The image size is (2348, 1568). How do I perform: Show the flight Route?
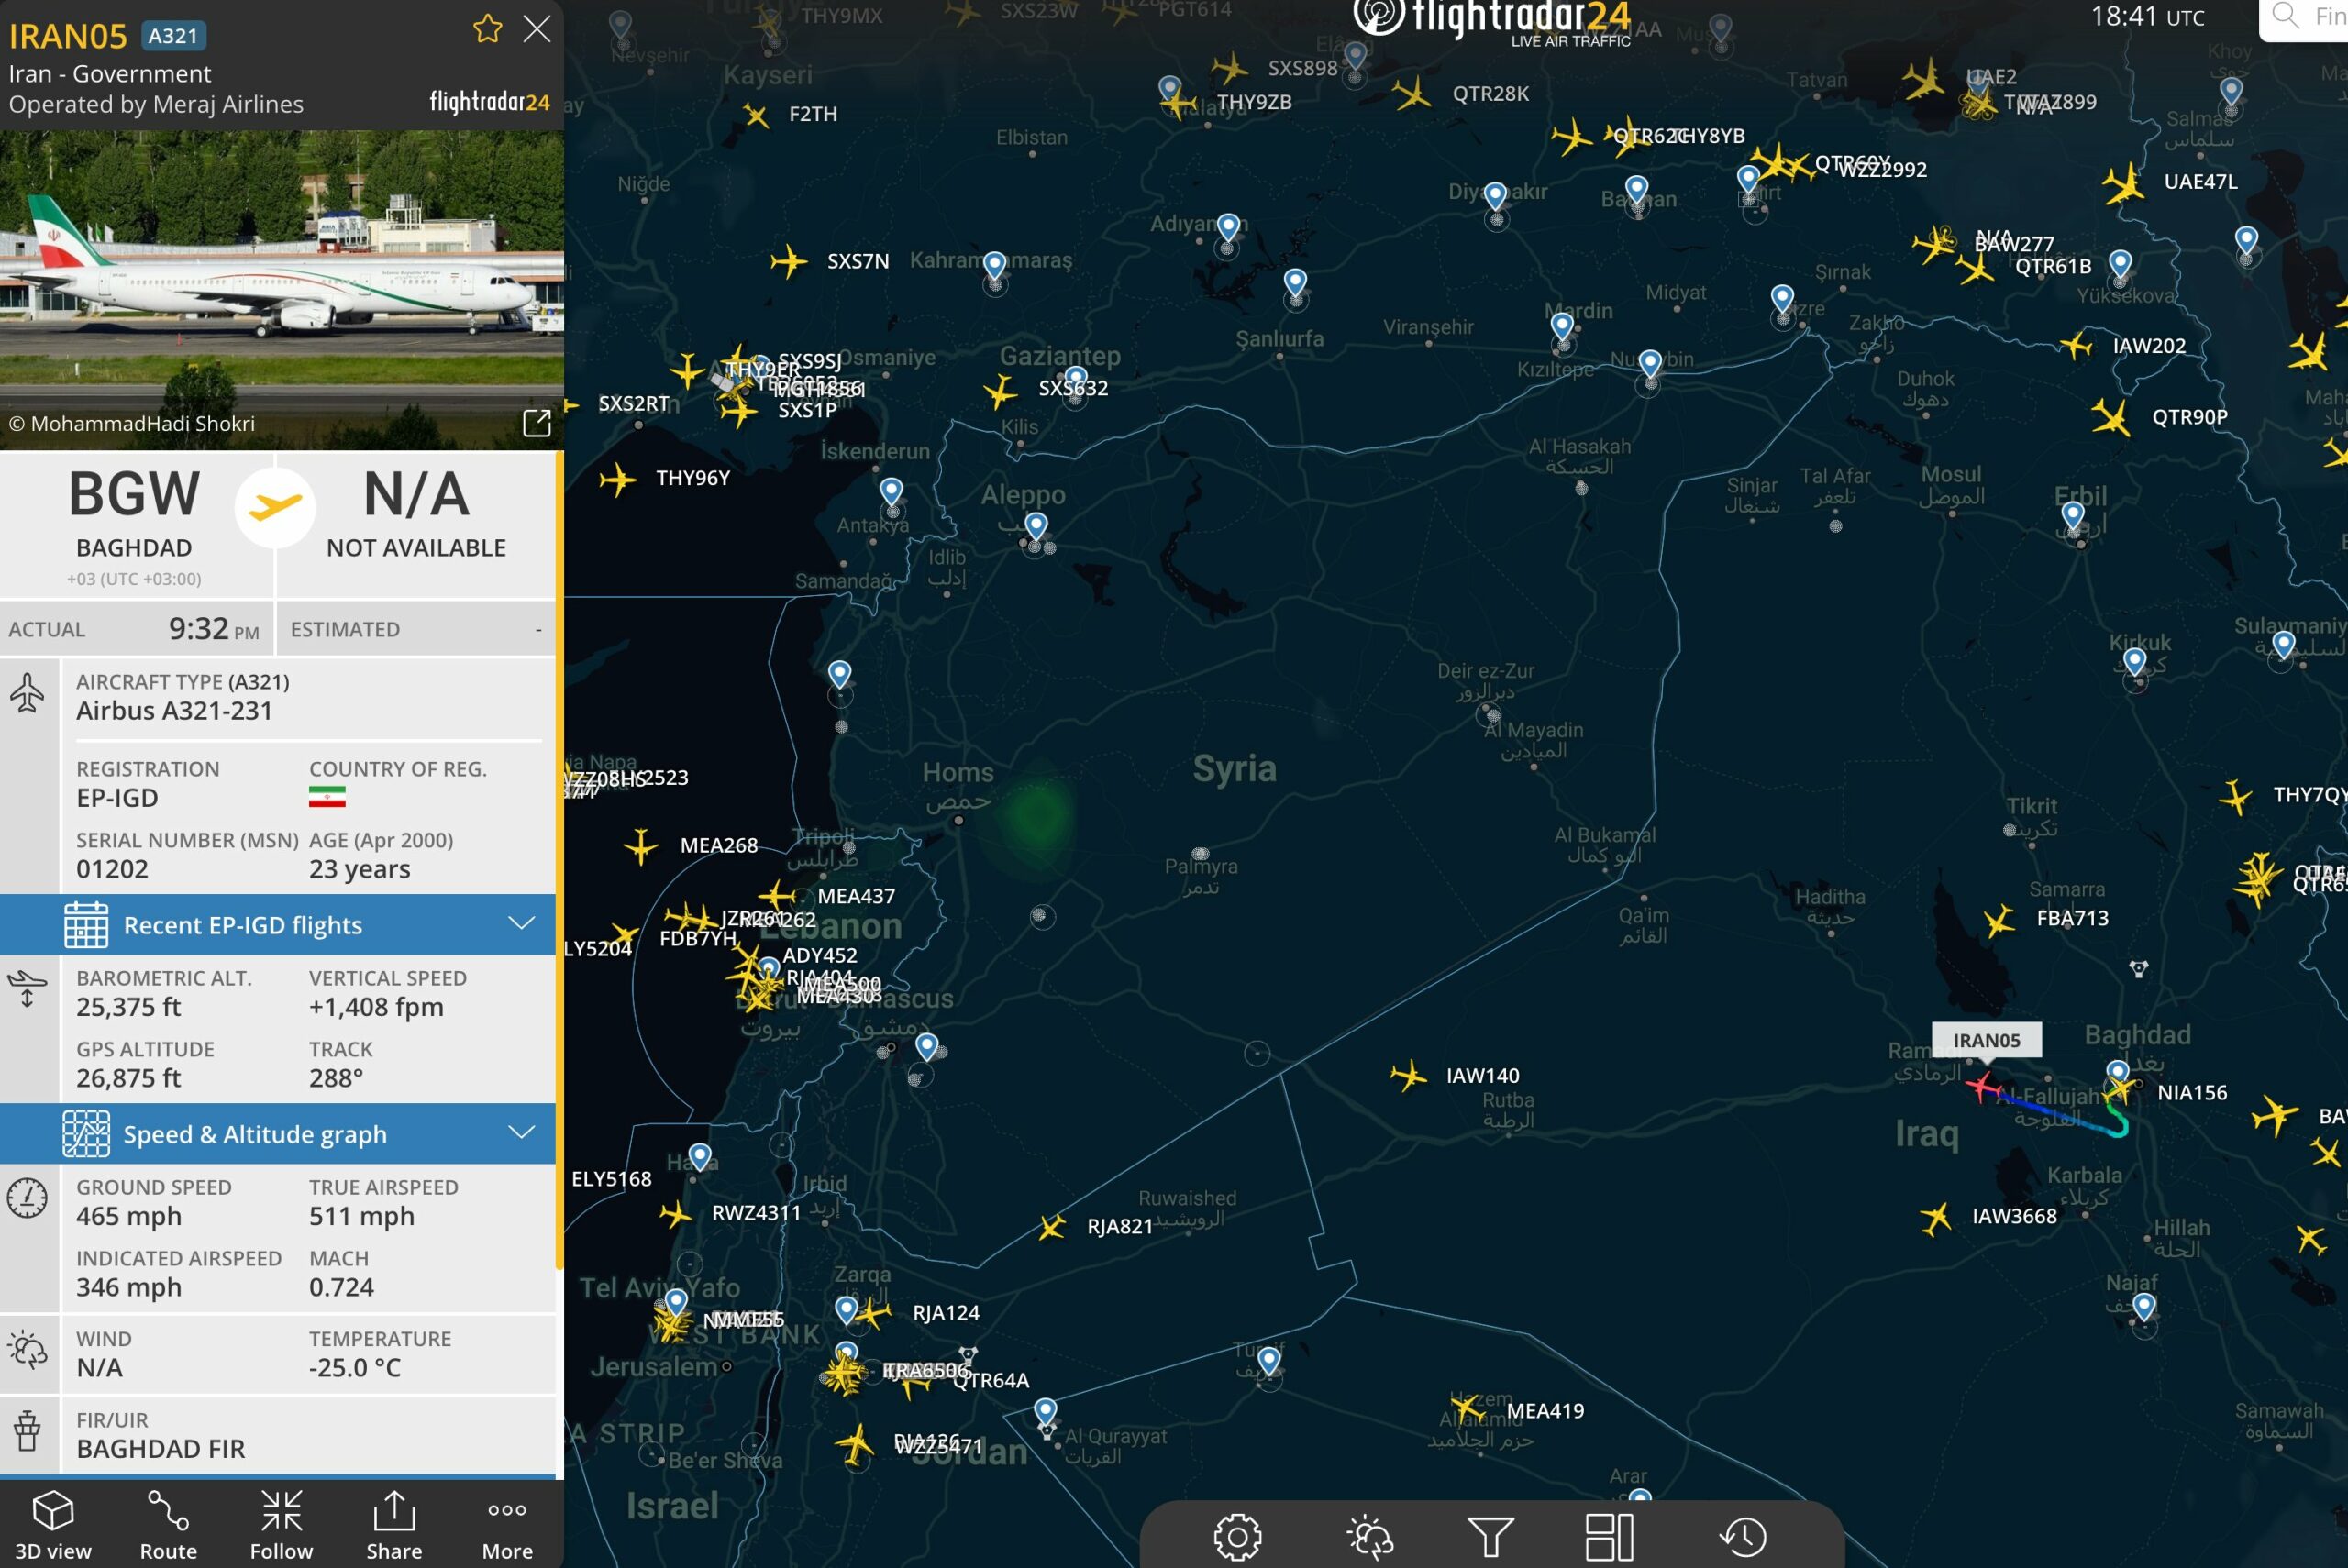pyautogui.click(x=168, y=1525)
